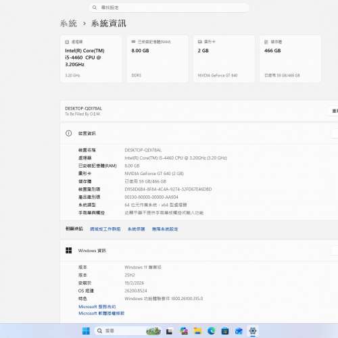Click the 64 位元作業系統 system type value
Viewport: 338px width, 338px height.
(155, 205)
